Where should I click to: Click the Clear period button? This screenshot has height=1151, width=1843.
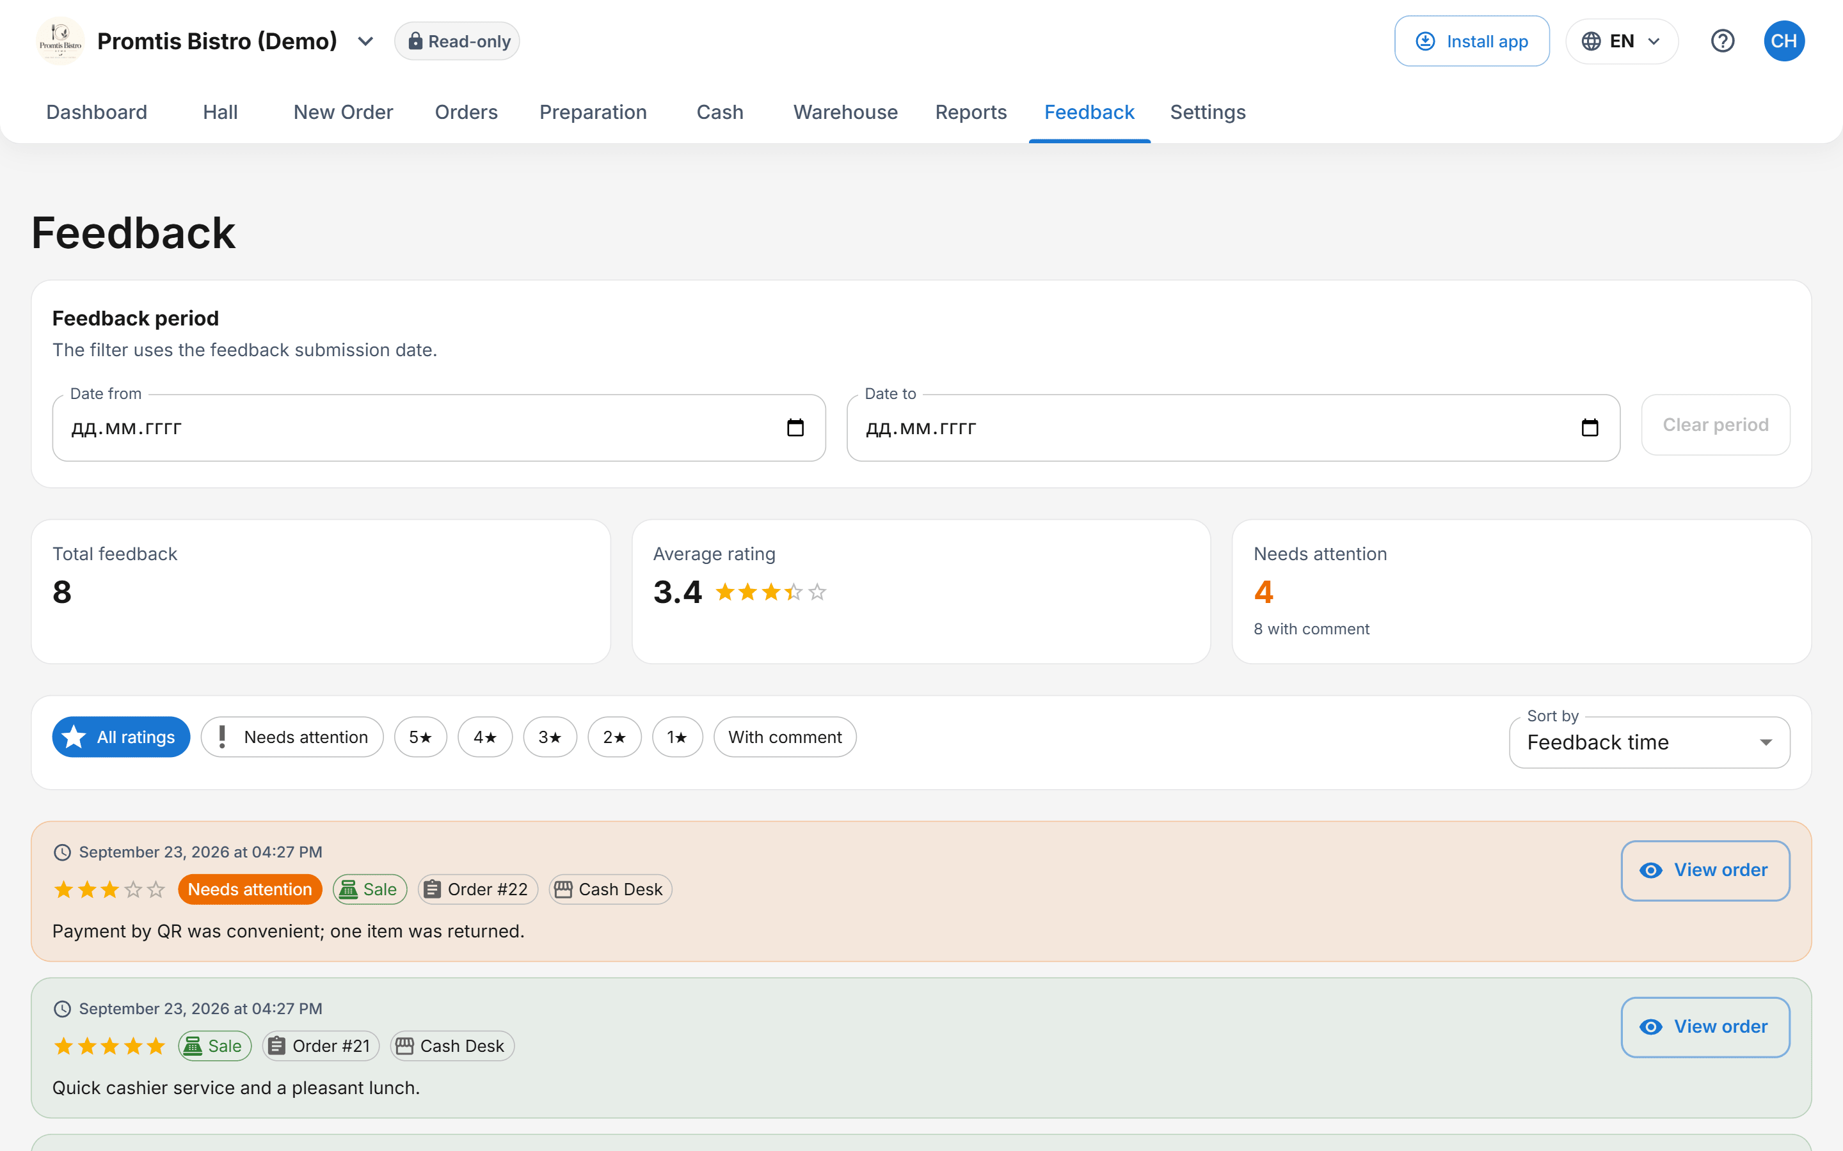pos(1715,425)
